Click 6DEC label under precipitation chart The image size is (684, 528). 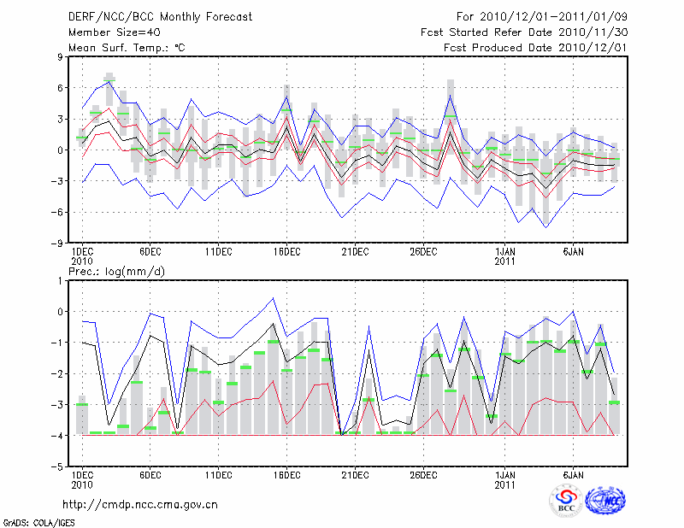click(150, 475)
